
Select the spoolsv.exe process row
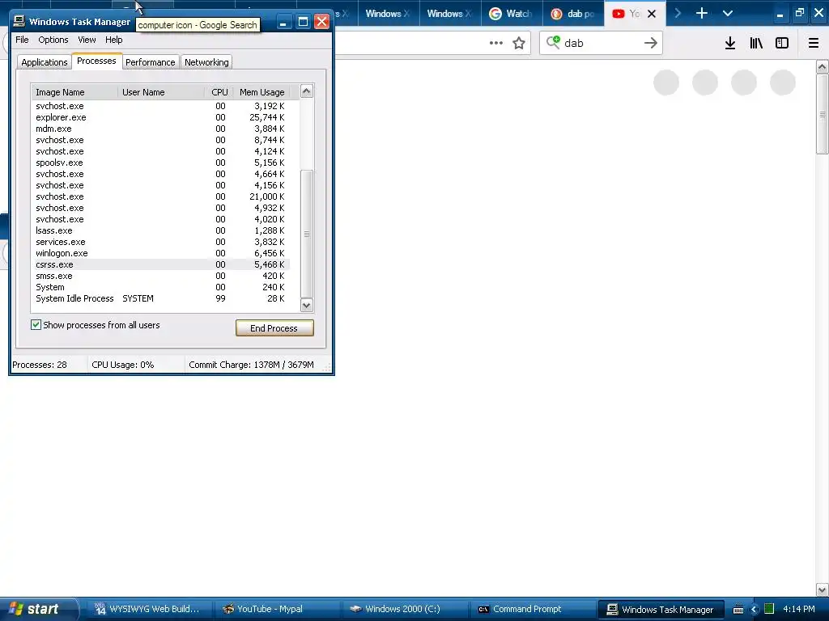[x=161, y=163]
